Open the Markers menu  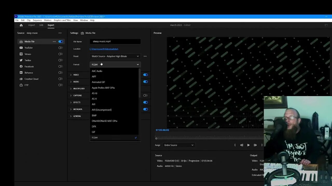[48, 20]
